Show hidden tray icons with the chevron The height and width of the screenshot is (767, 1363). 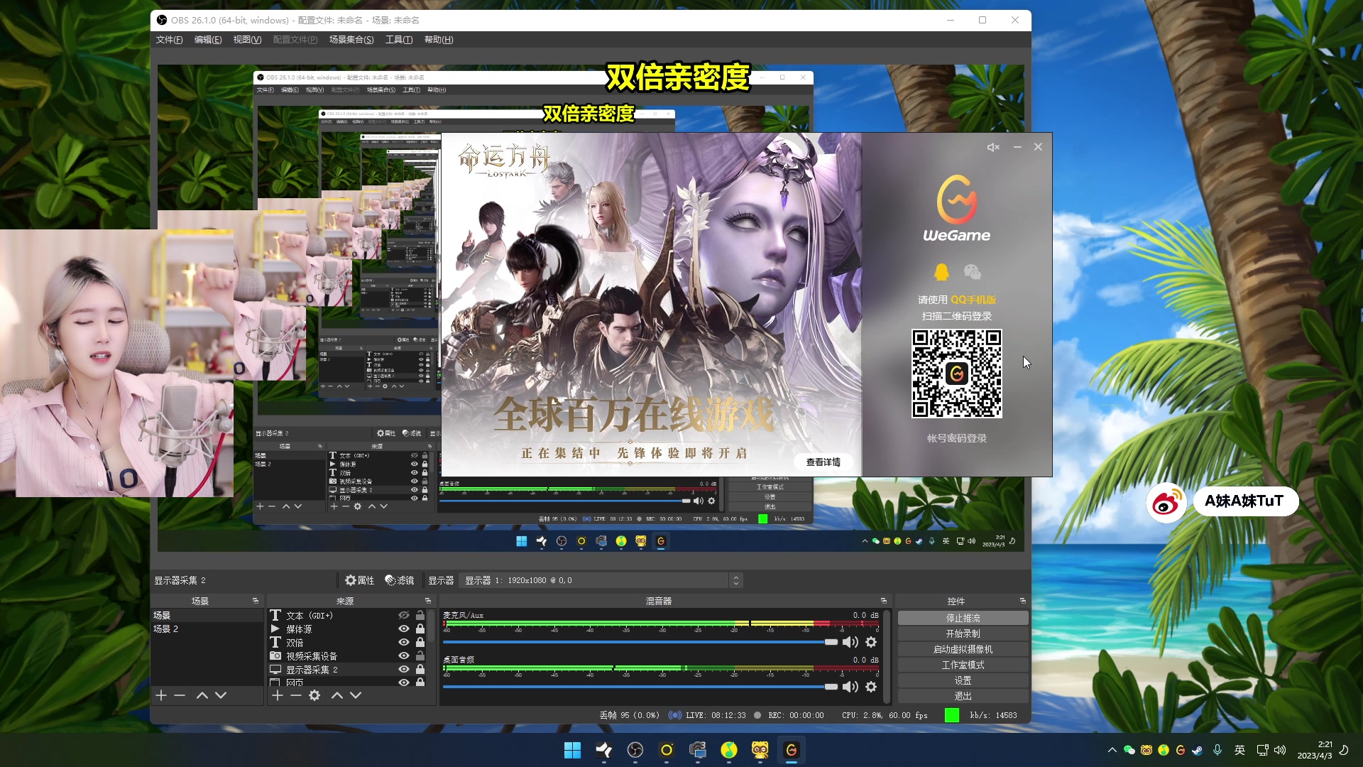pos(1112,750)
